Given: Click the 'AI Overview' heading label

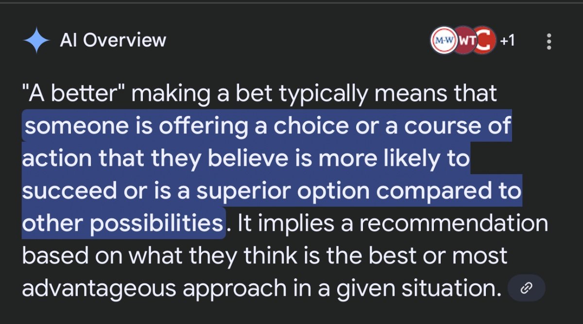Looking at the screenshot, I should [x=113, y=41].
